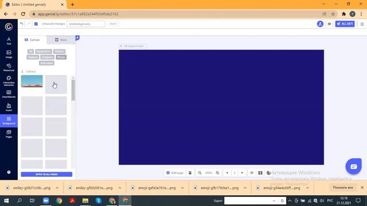Click Add background audio above canvas
The image size is (367, 206).
click(132, 46)
